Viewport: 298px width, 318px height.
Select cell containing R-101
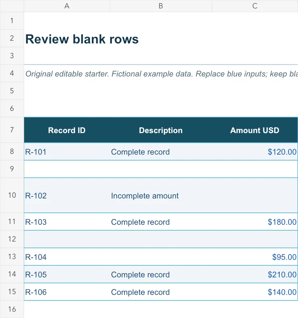pos(67,152)
